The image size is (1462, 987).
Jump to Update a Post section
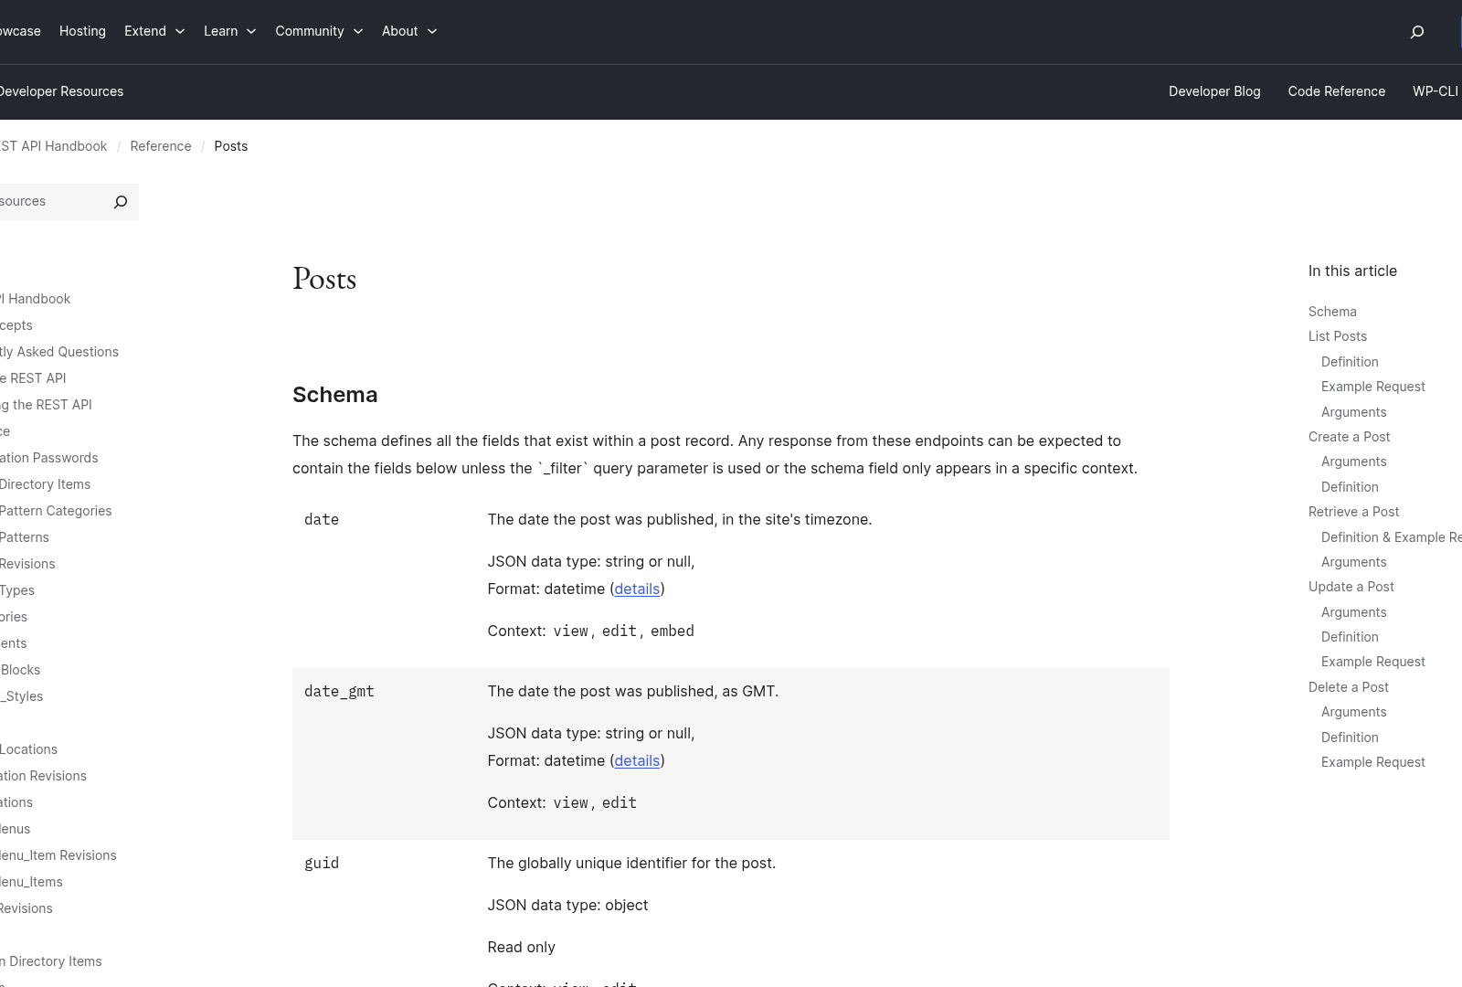[1351, 587]
